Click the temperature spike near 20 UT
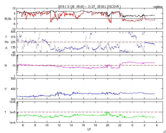 click(x=107, y=113)
